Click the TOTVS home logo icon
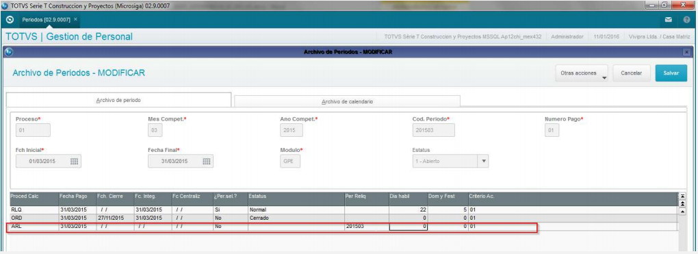Image resolution: width=698 pixels, height=254 pixels. [10, 20]
